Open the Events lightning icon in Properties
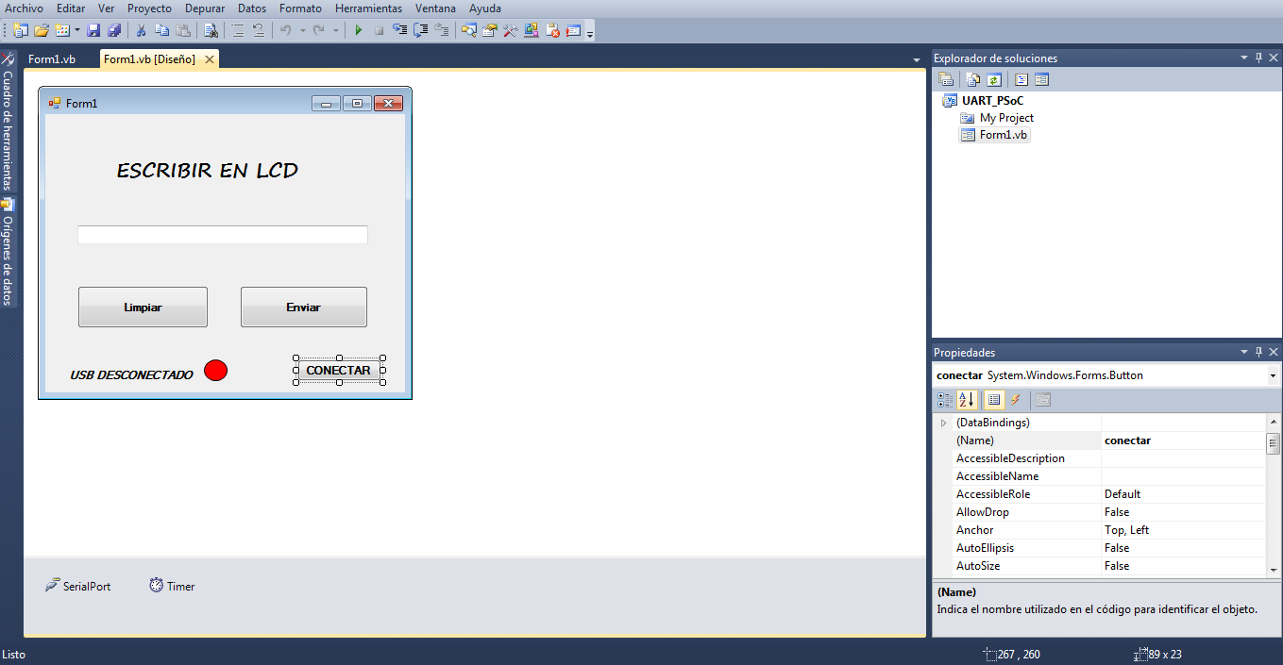This screenshot has width=1283, height=665. pyautogui.click(x=1015, y=399)
